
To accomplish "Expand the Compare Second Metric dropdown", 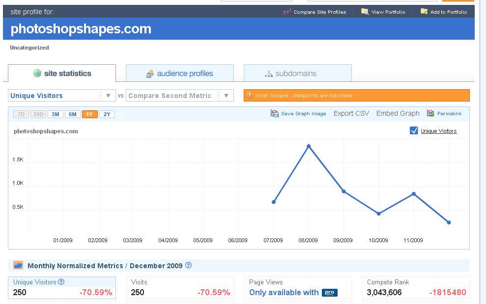I will coord(180,96).
